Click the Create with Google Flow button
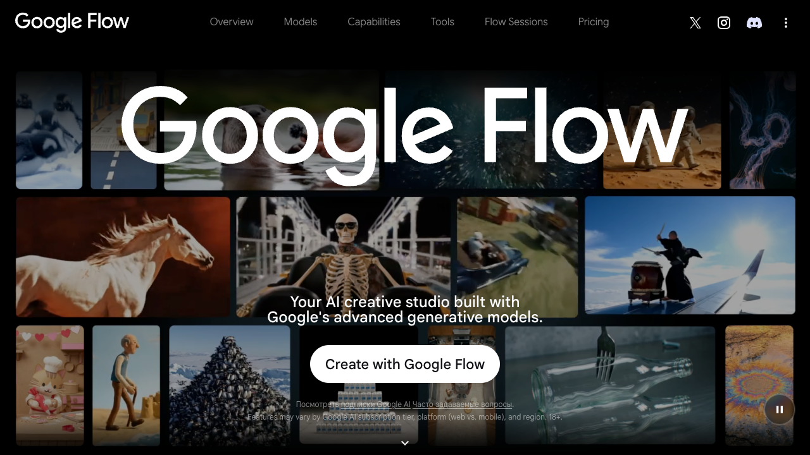This screenshot has width=810, height=455. coord(405,364)
